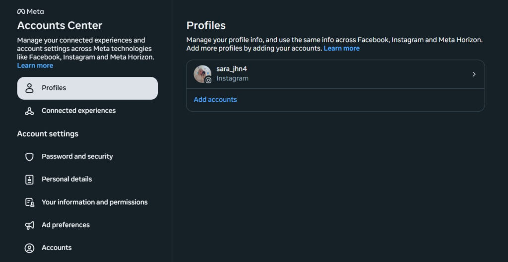
Task: Click Learn more link in Profiles description
Action: click(341, 49)
